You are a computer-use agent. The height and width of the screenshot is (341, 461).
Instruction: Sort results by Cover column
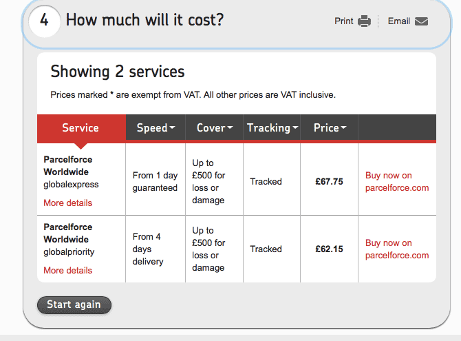click(215, 127)
